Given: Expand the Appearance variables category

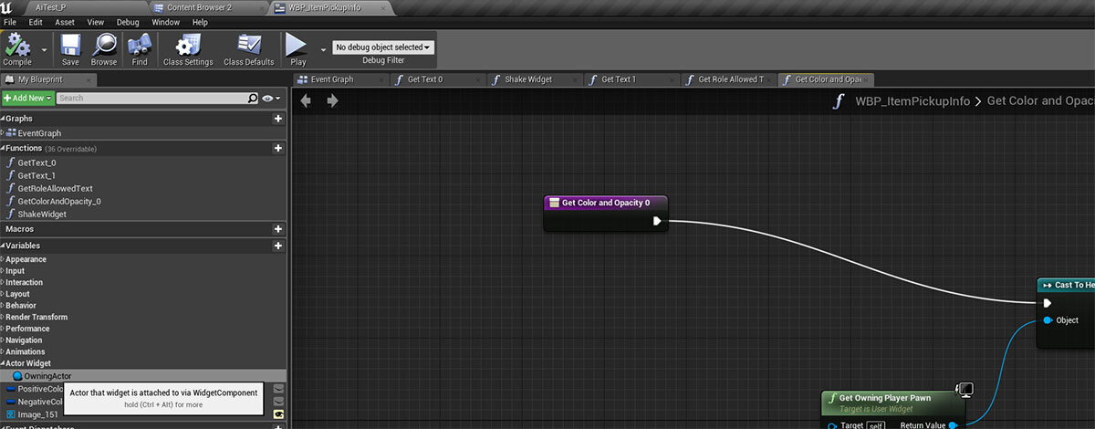Looking at the screenshot, I should 4,259.
